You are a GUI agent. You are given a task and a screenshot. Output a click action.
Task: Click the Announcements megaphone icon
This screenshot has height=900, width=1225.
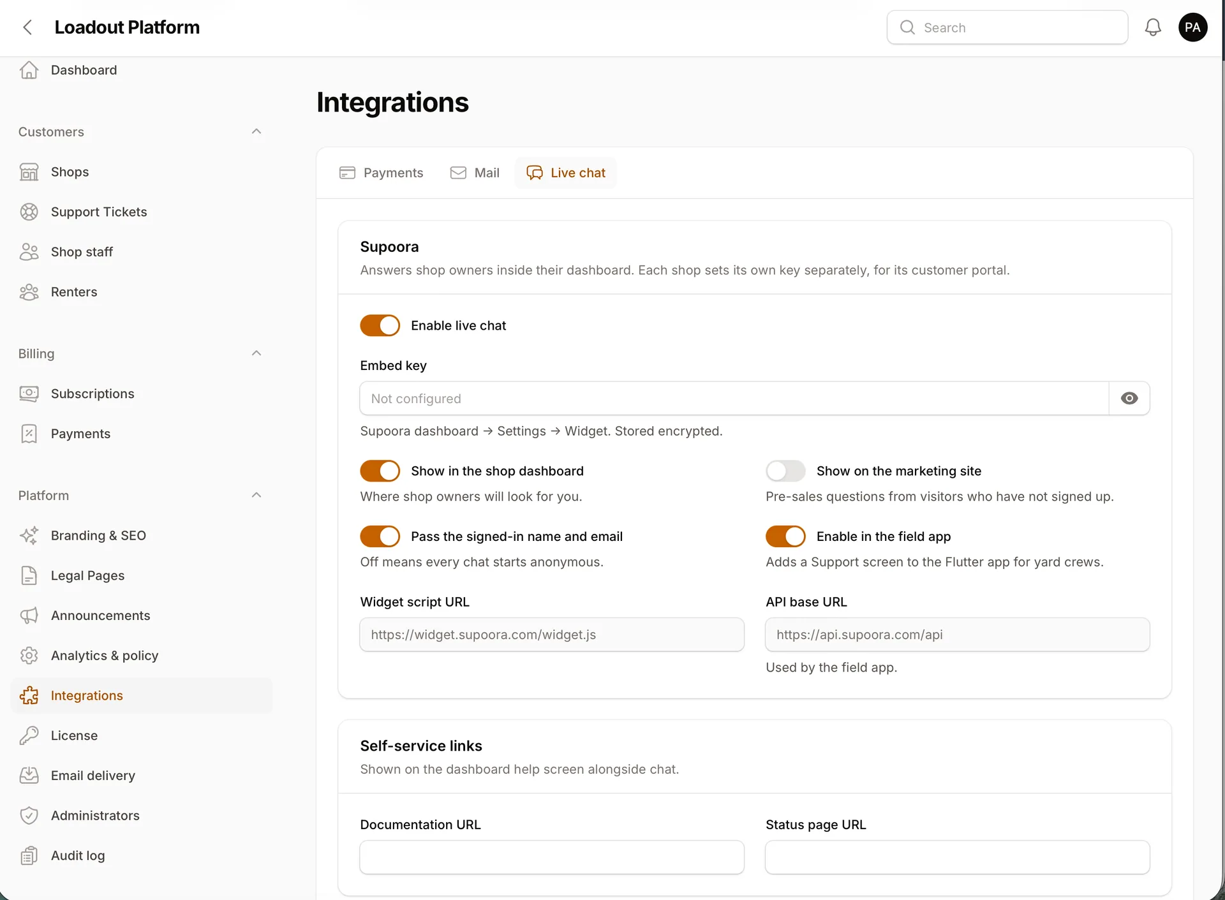point(29,616)
